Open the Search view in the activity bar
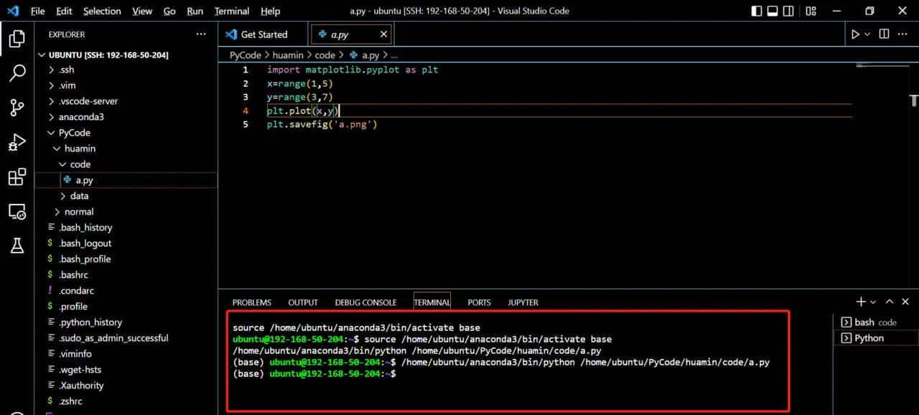This screenshot has height=415, width=919. (x=17, y=73)
